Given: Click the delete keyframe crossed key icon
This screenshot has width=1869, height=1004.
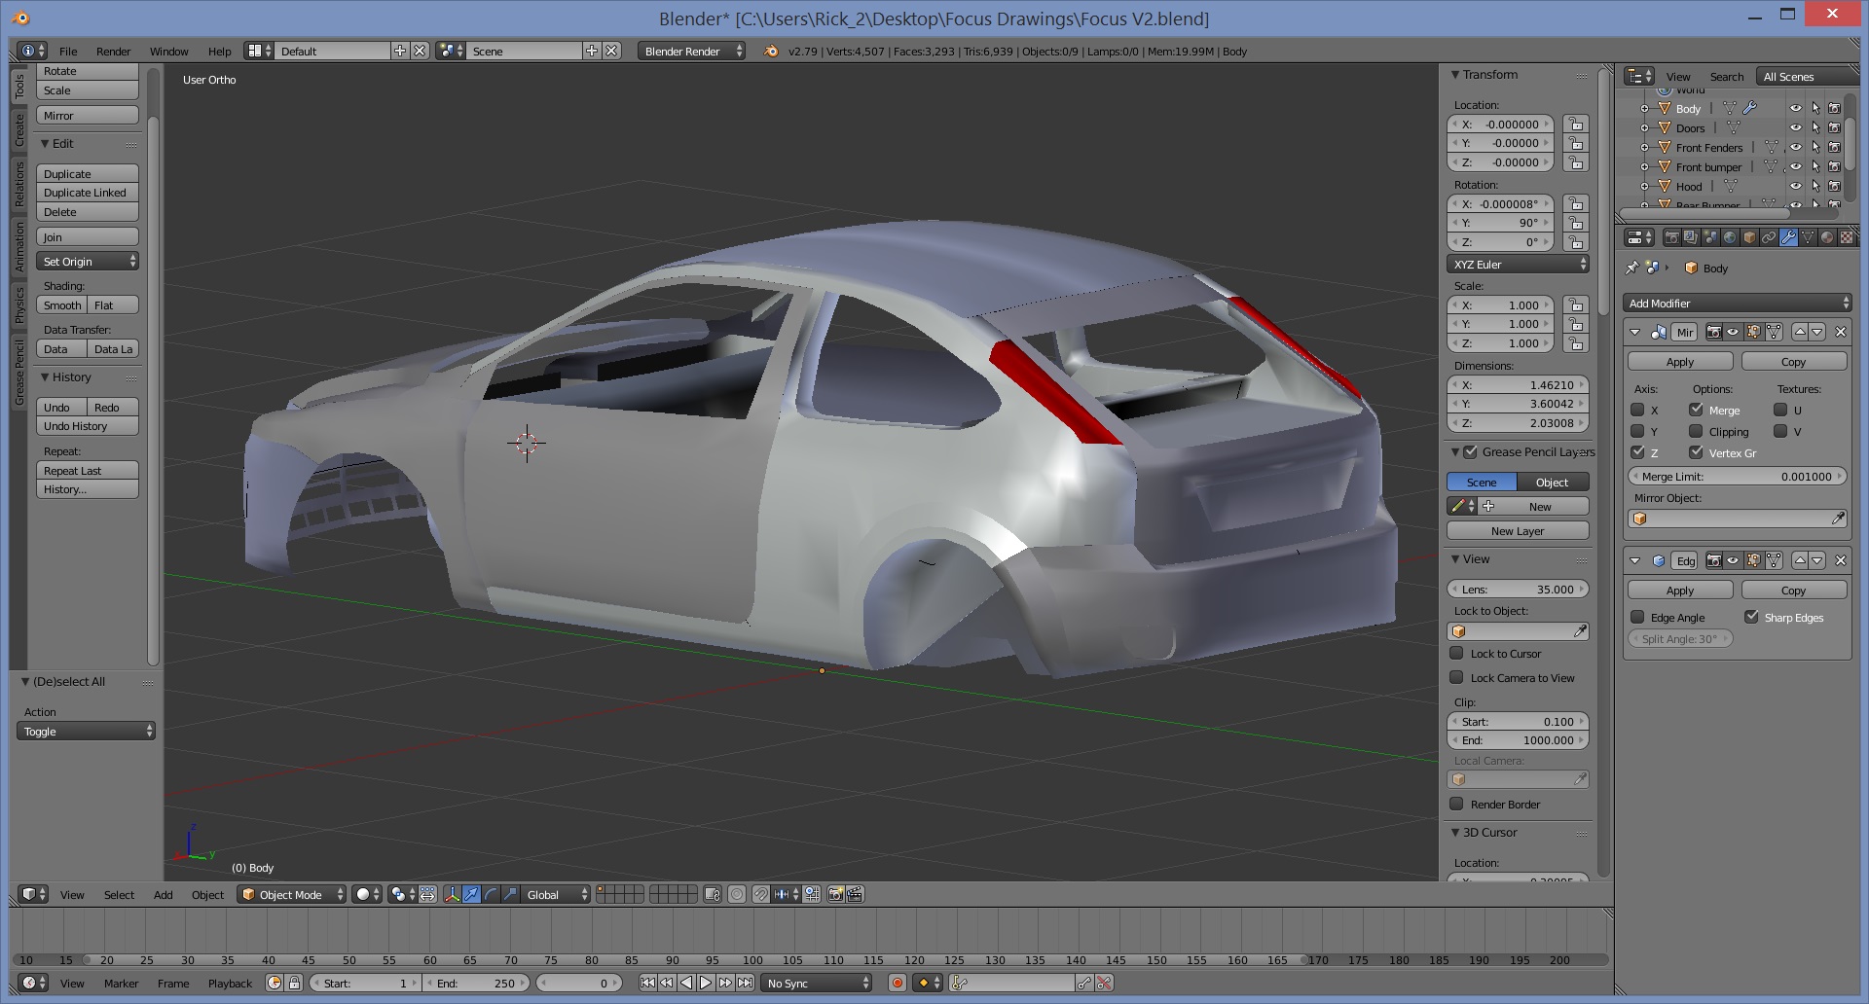Looking at the screenshot, I should 1104,984.
